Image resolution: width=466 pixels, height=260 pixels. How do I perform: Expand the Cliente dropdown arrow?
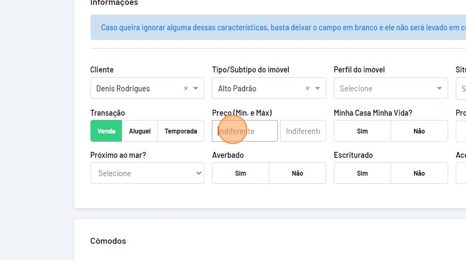[x=196, y=89]
